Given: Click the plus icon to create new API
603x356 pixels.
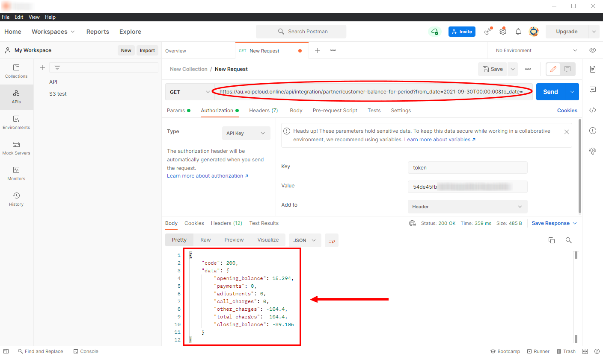Looking at the screenshot, I should pyautogui.click(x=42, y=67).
